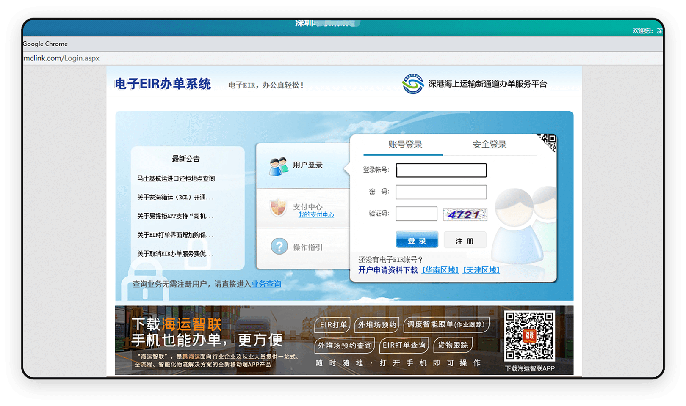This screenshot has width=686, height=406.
Task: Click the user login people icon
Action: 279,166
